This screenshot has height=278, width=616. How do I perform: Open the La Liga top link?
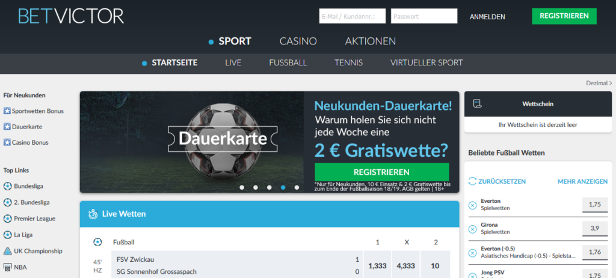click(x=23, y=235)
